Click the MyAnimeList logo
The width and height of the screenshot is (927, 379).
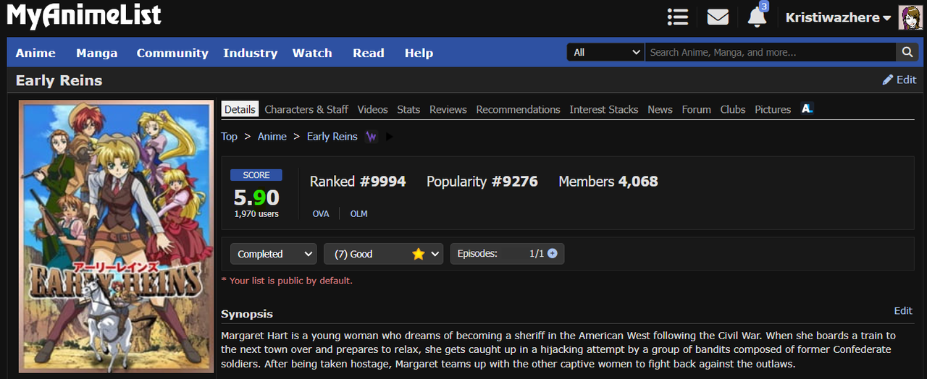84,15
